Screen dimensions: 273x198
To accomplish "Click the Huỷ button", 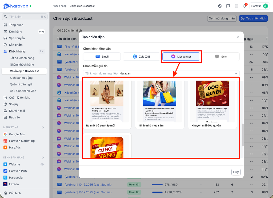I will point(236,172).
